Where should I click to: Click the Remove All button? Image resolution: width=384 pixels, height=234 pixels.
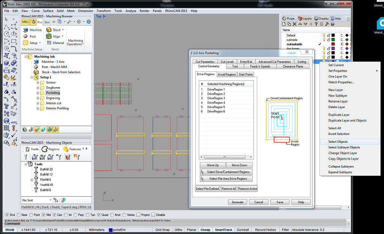tap(228, 189)
